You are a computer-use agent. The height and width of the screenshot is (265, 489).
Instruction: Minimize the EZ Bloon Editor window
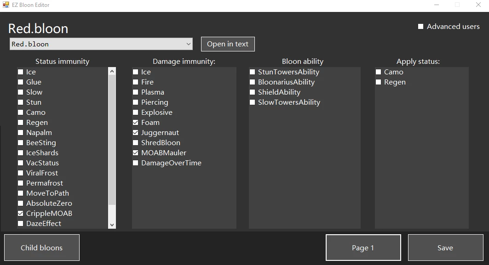(x=437, y=5)
